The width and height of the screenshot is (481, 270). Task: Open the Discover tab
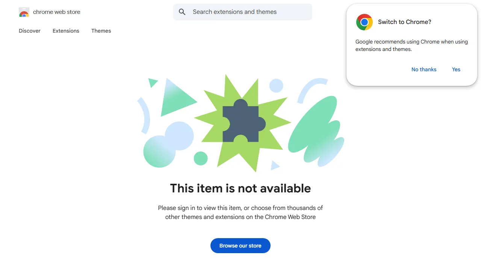pyautogui.click(x=29, y=31)
